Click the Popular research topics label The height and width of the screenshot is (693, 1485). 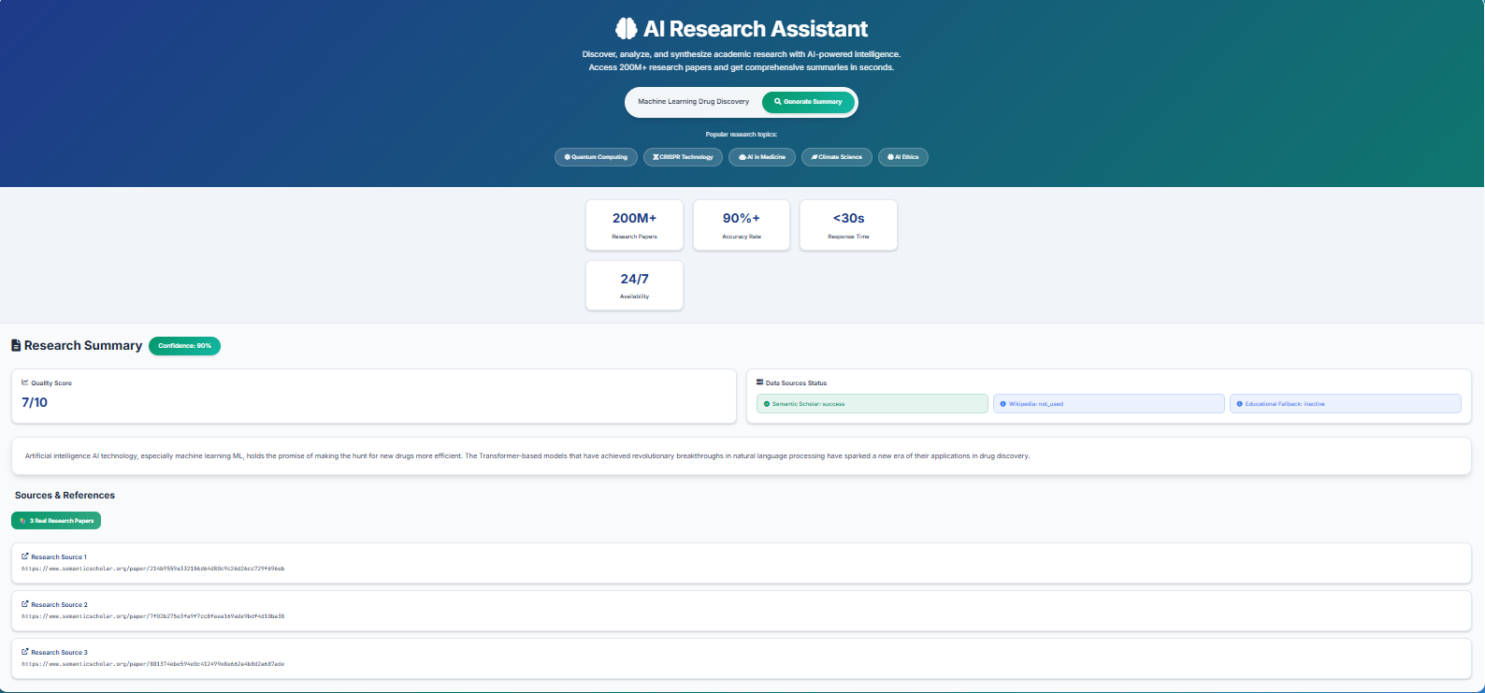(742, 135)
